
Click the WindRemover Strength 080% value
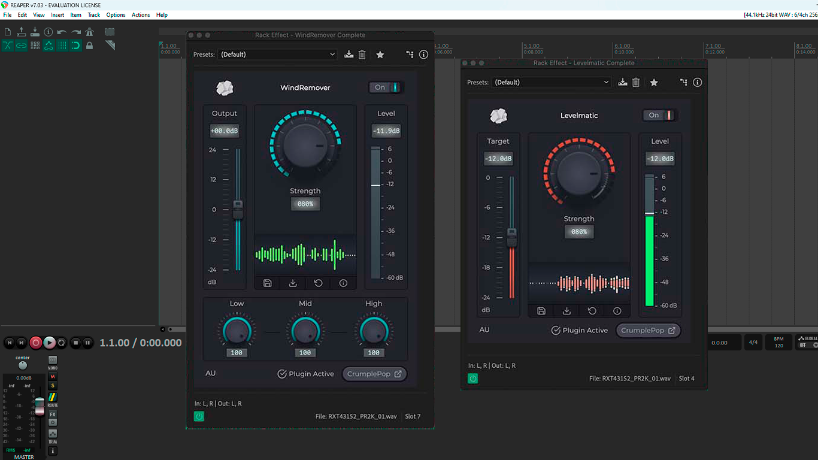305,204
